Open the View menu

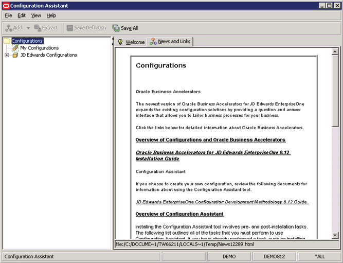(x=36, y=15)
